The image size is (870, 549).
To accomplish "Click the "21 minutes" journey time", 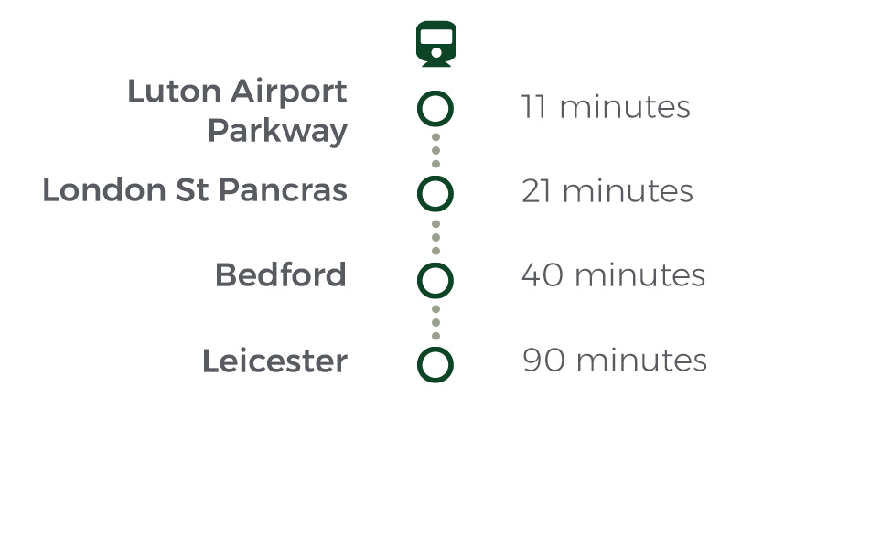I will pyautogui.click(x=607, y=191).
